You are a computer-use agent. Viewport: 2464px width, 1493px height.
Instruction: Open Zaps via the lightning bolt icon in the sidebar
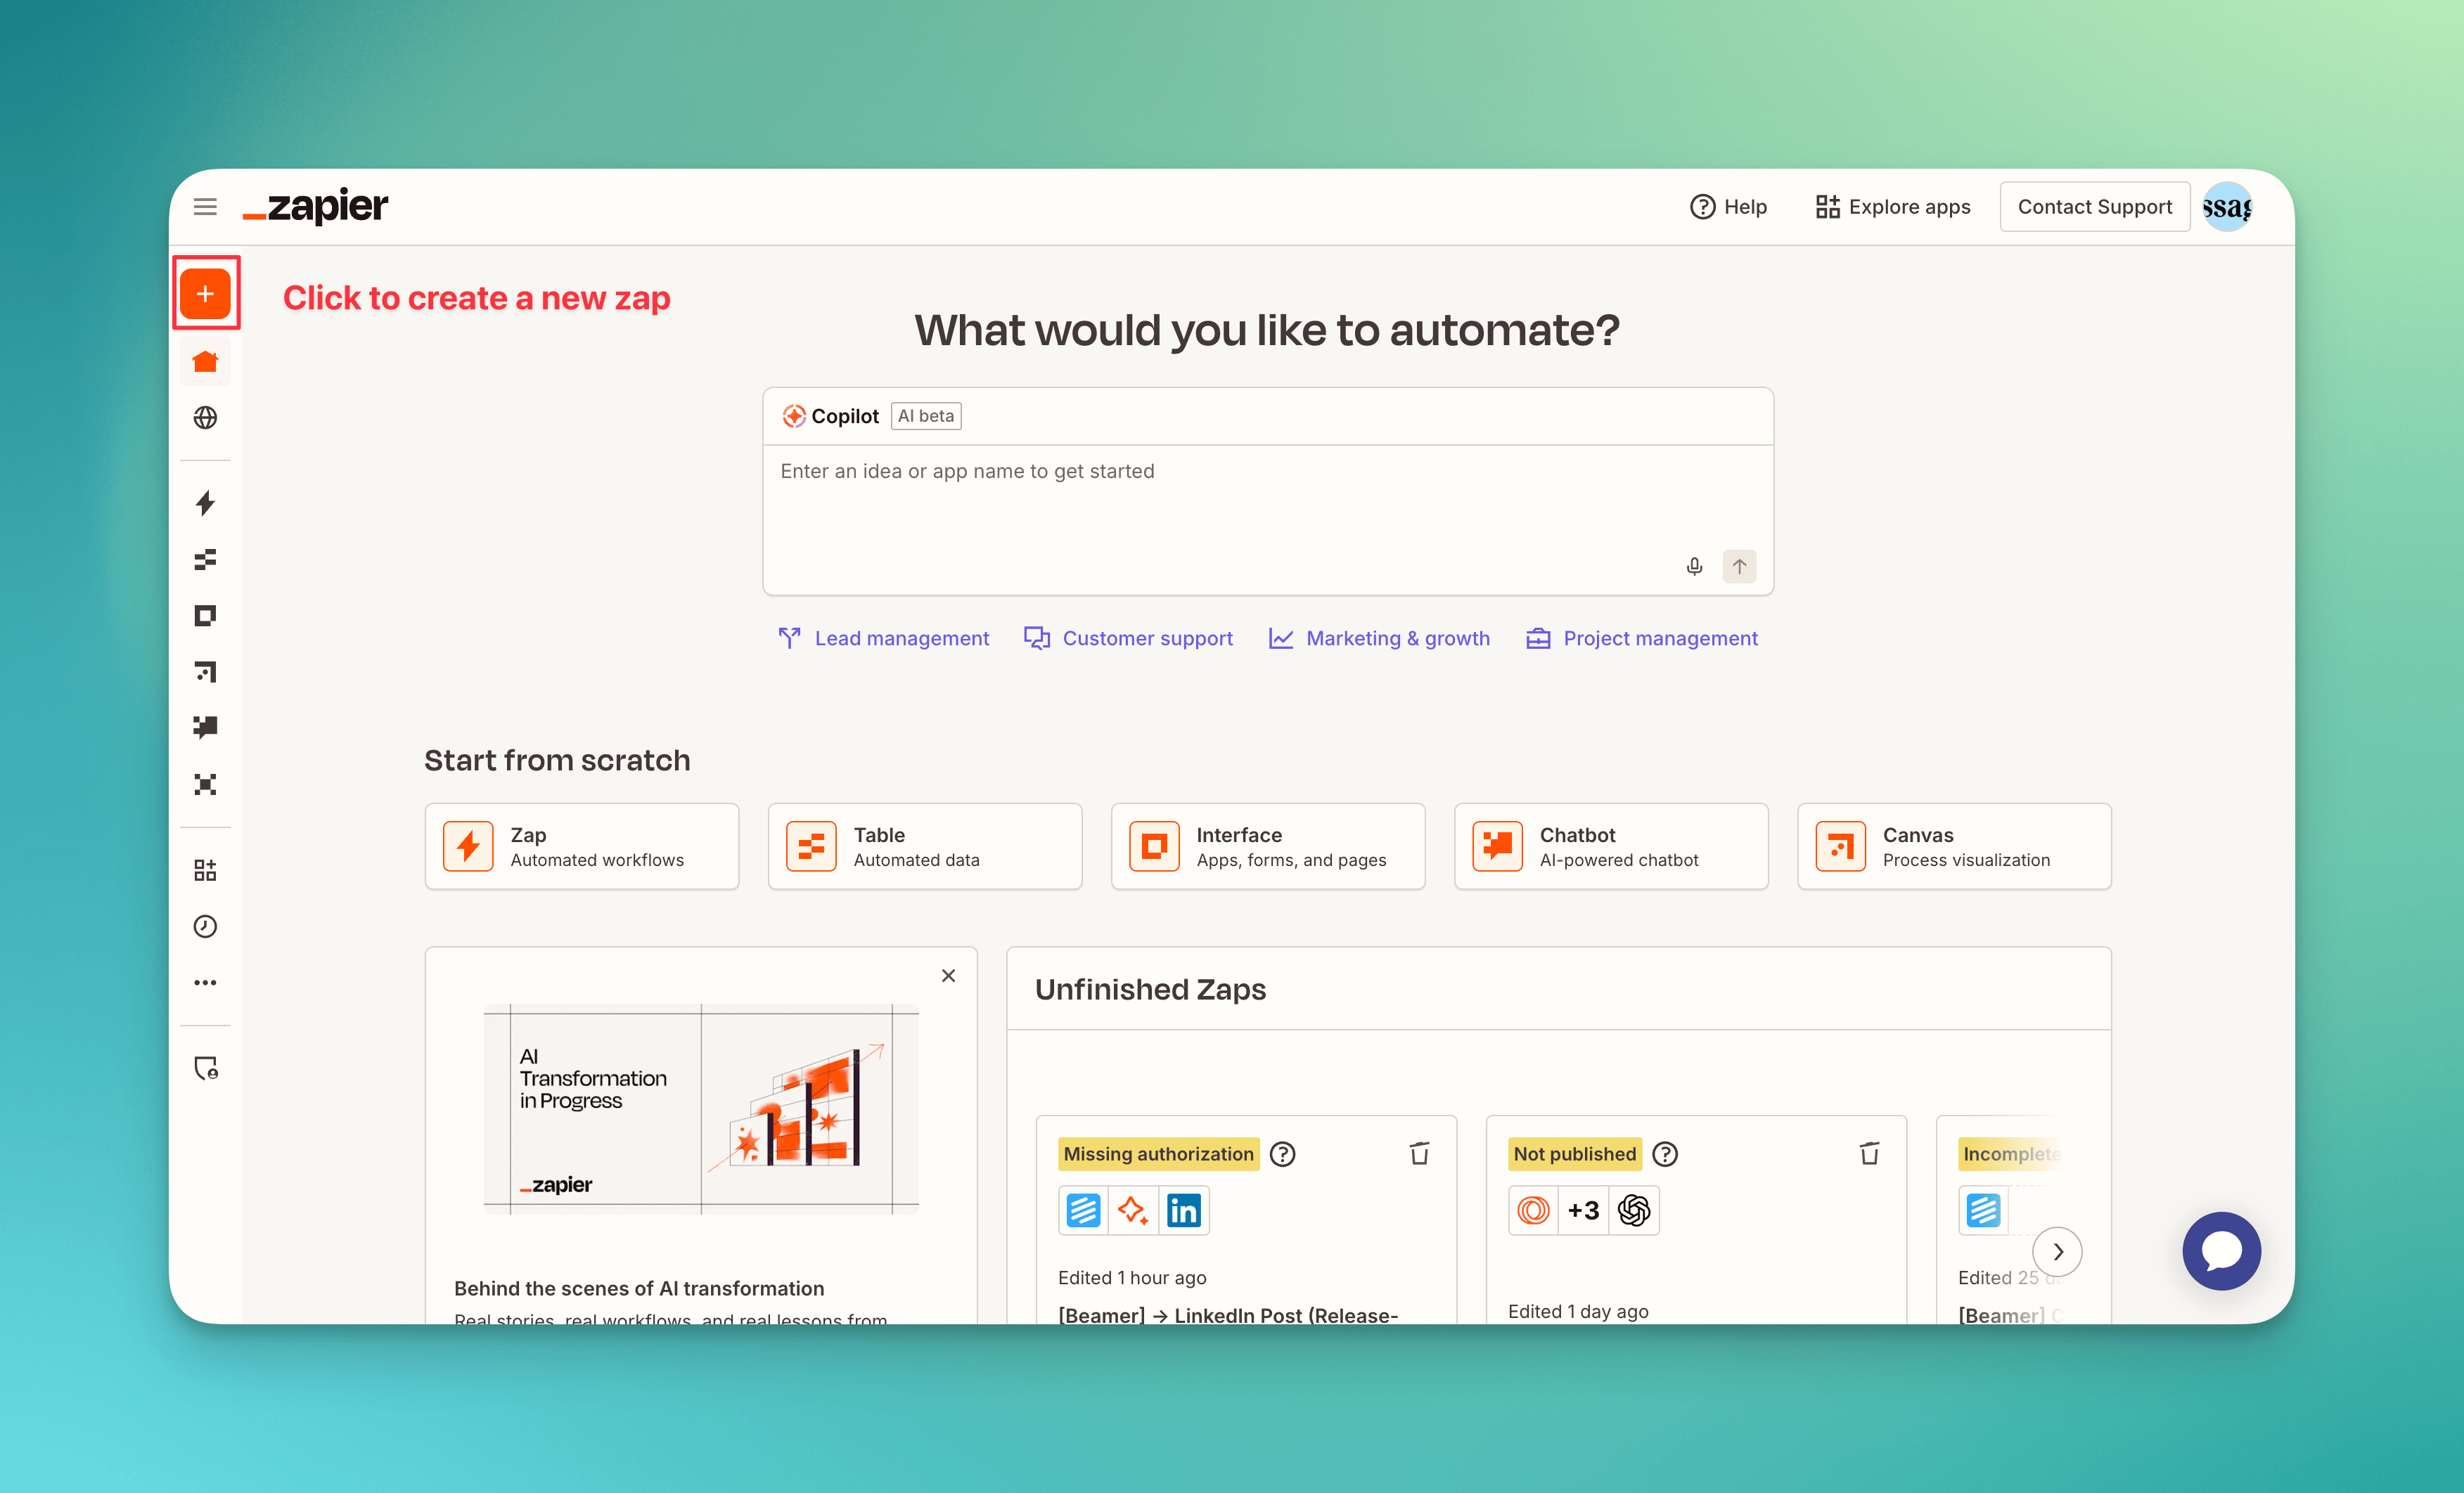[x=205, y=503]
